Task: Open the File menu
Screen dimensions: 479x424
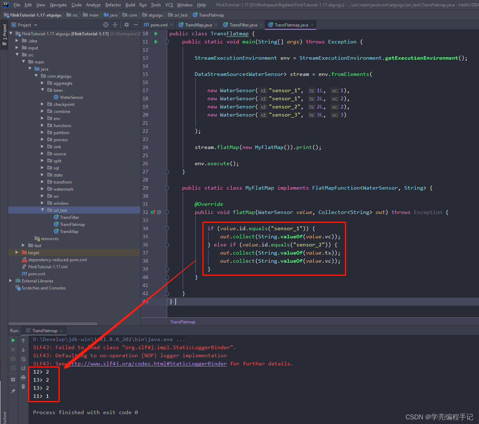Action: pos(17,5)
